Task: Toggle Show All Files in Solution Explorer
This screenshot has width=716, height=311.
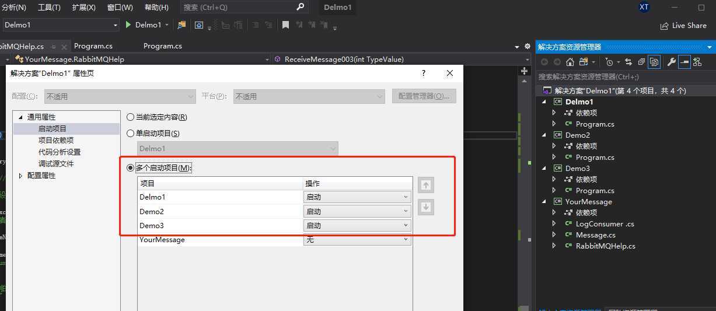Action: tap(655, 62)
